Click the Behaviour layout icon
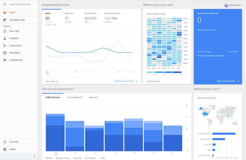Image resolution: width=246 pixels, height=160 pixels. [x=5, y=53]
